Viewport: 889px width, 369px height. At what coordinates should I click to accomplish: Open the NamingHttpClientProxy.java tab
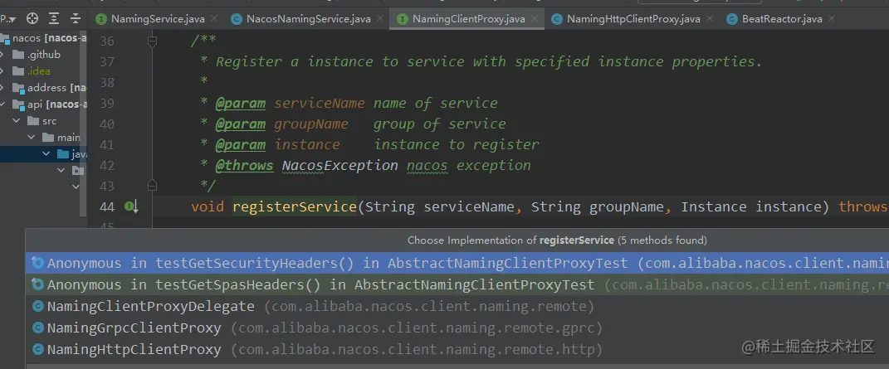tap(633, 19)
